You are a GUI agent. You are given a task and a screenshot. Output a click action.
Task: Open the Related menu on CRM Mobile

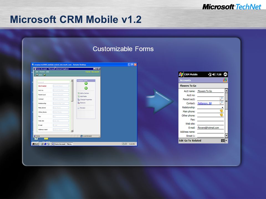pyautogui.click(x=196, y=141)
